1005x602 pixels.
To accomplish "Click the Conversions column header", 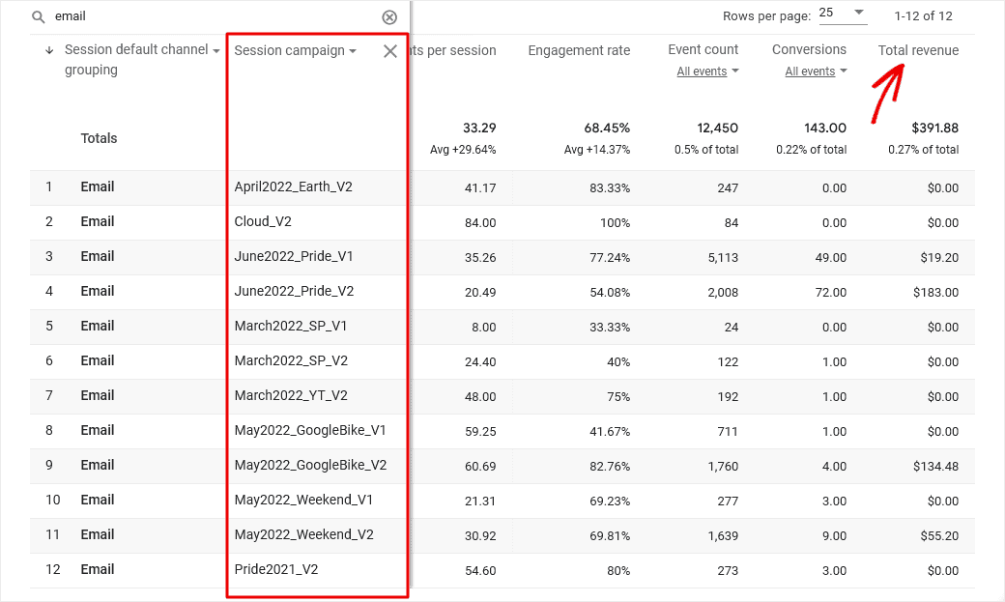I will [x=809, y=49].
